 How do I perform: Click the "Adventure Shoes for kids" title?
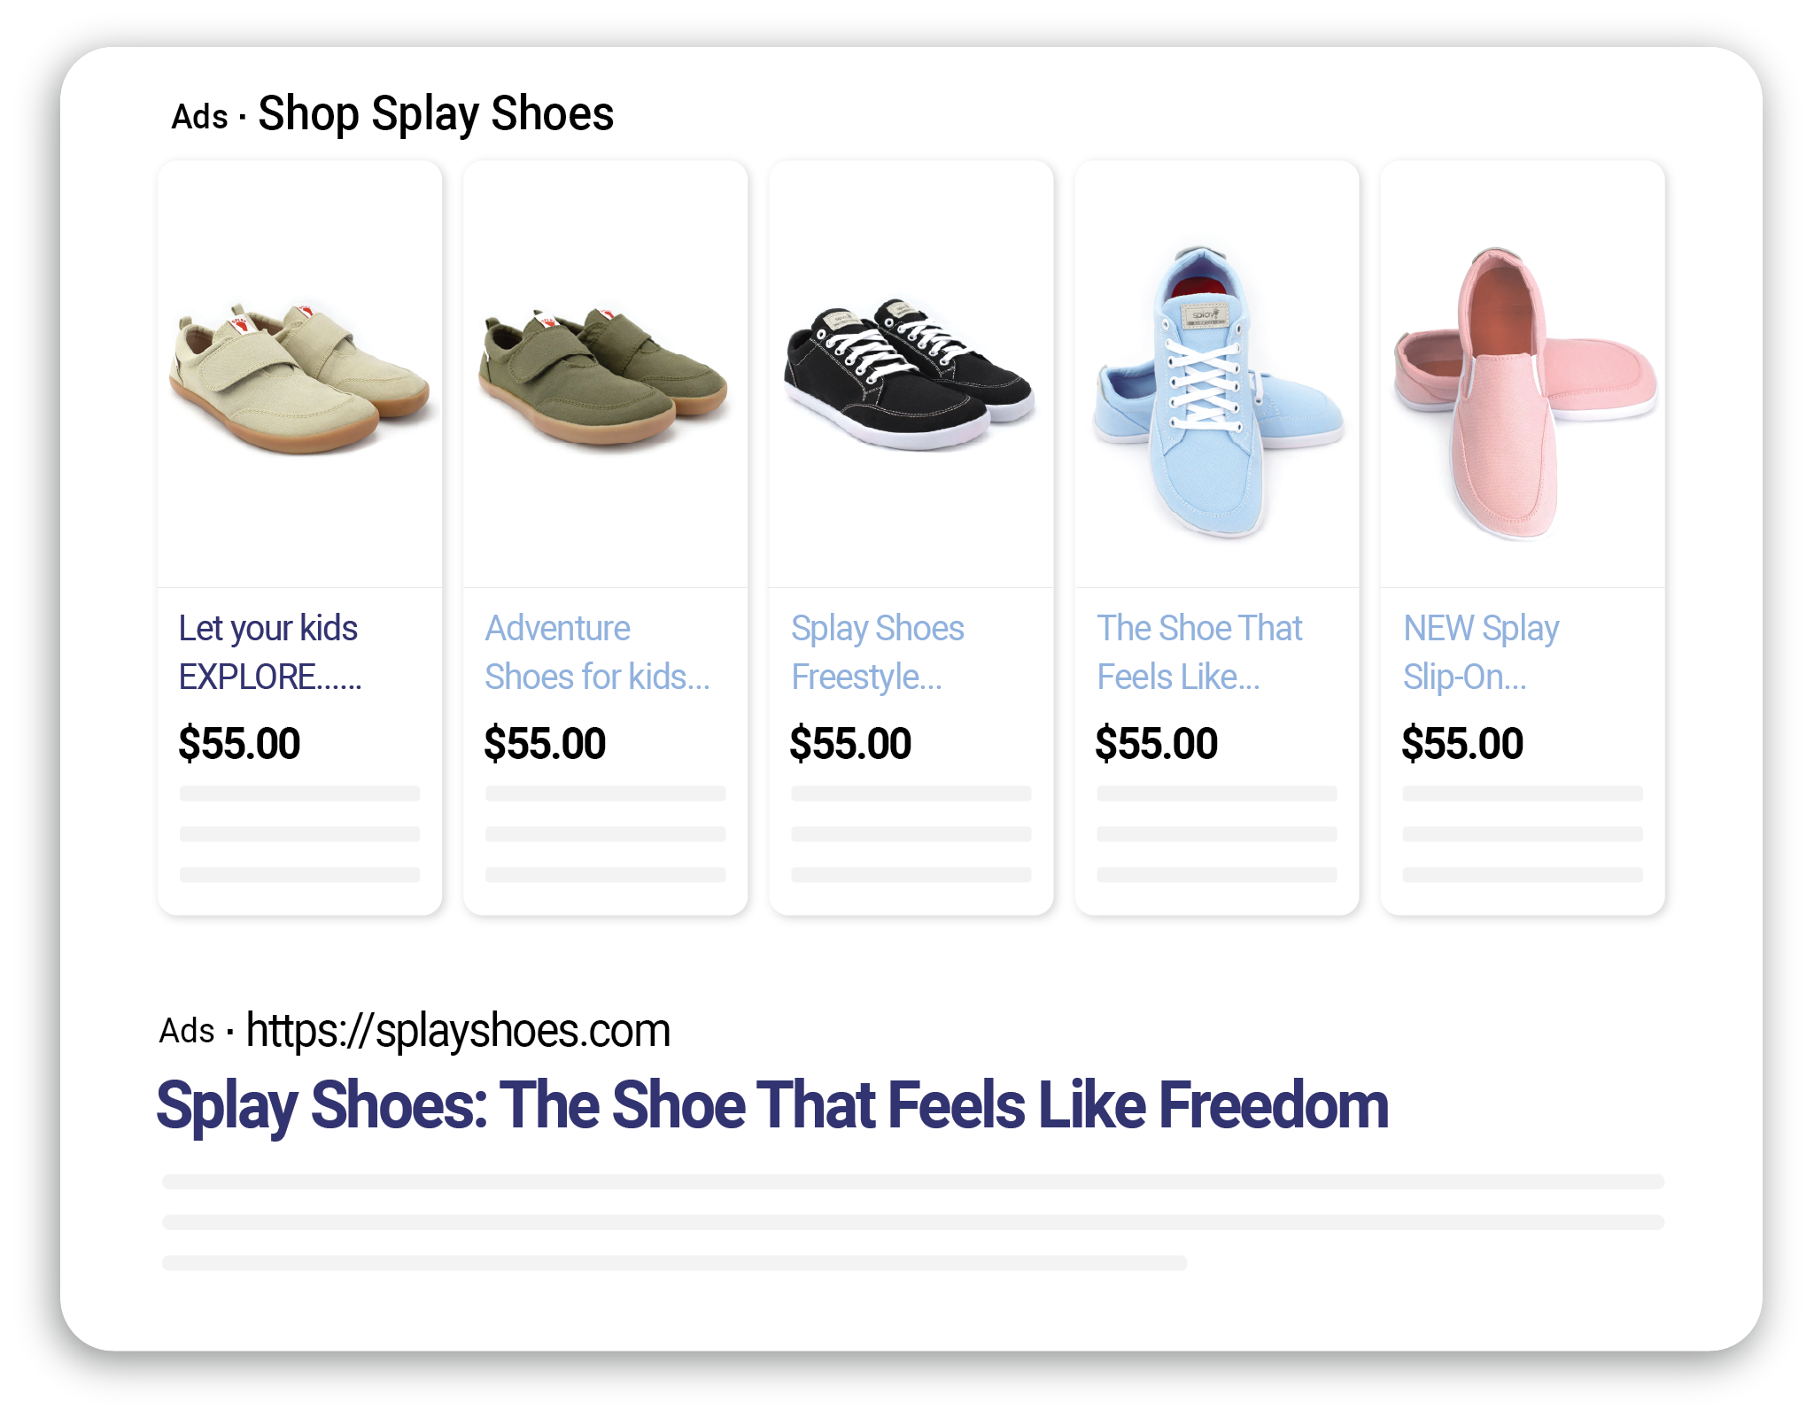(596, 652)
